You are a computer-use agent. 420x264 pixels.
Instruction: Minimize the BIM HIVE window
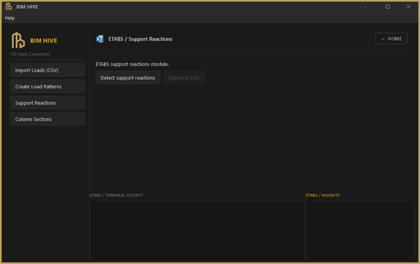tap(365, 7)
